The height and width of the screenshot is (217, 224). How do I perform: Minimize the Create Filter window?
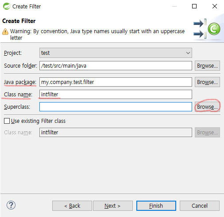pos(174,6)
